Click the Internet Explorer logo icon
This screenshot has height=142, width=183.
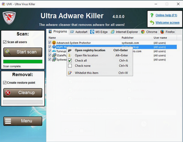(x=113, y=32)
